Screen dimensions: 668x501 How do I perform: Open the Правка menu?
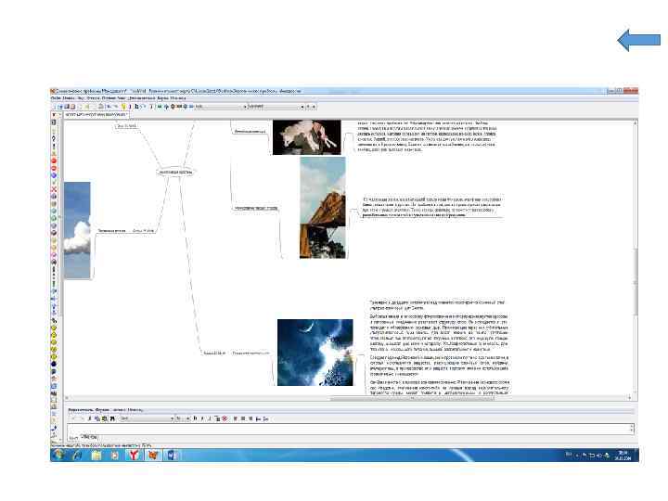point(69,98)
